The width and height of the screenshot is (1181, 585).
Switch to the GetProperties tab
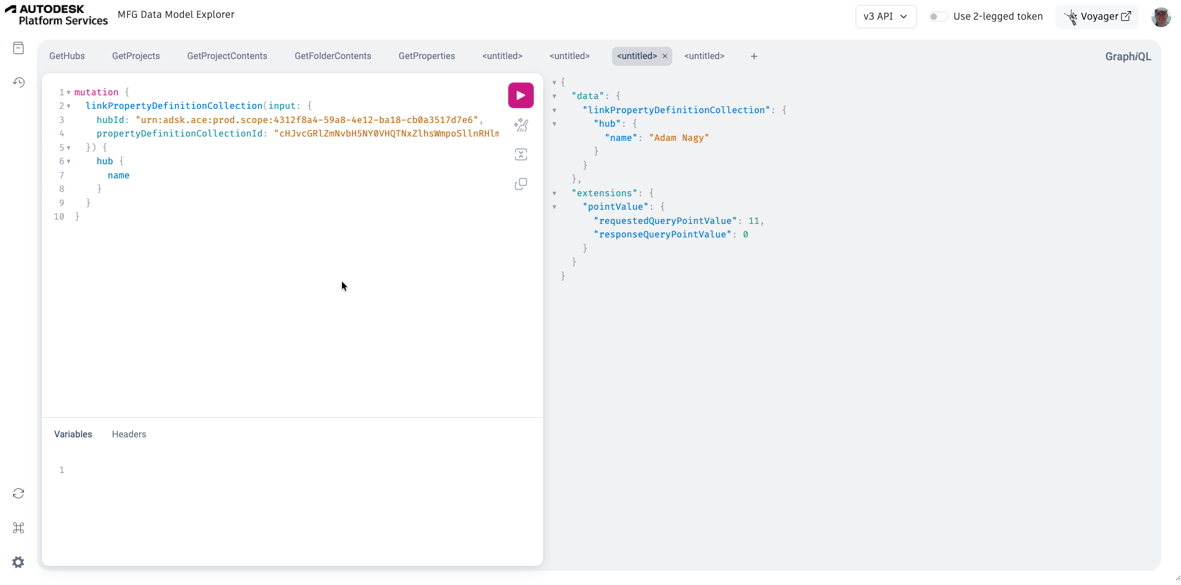(x=426, y=56)
